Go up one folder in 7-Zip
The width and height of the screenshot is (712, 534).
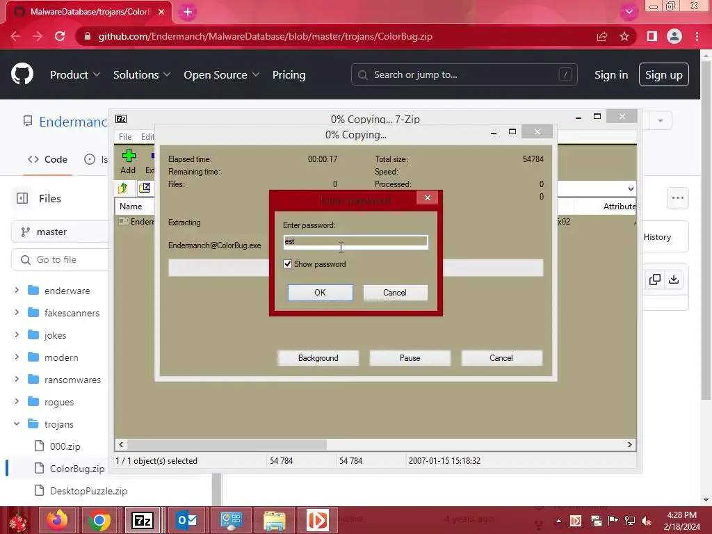tap(123, 188)
